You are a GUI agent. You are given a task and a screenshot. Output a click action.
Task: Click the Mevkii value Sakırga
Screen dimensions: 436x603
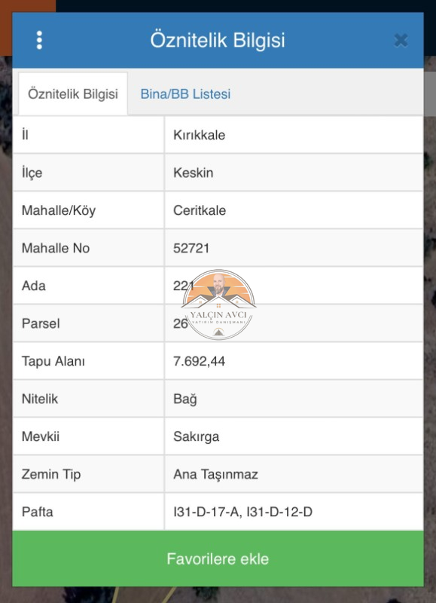[197, 436]
